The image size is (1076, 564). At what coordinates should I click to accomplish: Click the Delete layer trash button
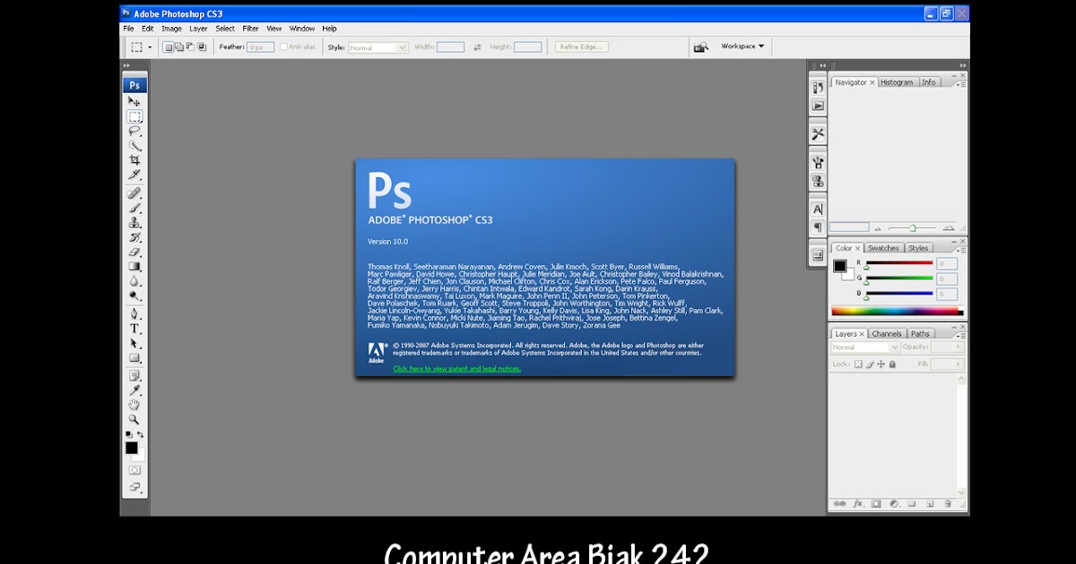click(948, 504)
